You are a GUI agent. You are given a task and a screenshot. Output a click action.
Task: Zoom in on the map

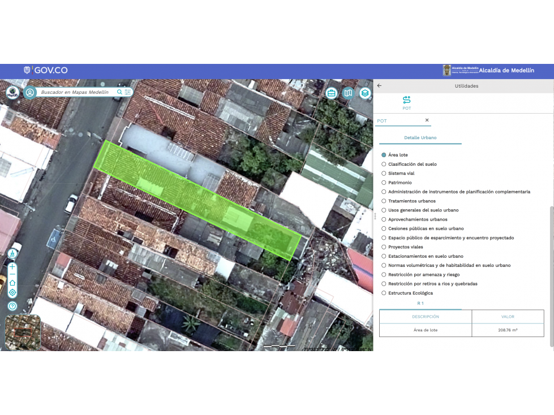pos(12,267)
